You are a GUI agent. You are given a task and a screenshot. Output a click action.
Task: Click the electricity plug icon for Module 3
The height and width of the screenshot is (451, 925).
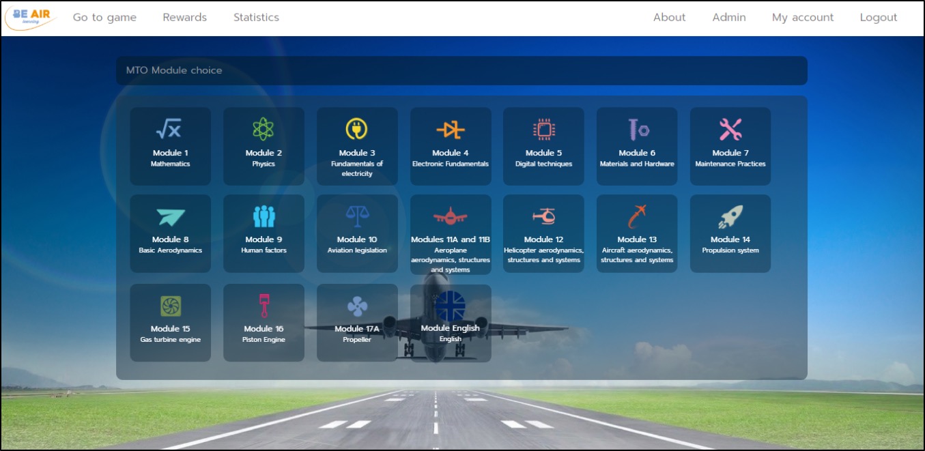[x=356, y=129]
